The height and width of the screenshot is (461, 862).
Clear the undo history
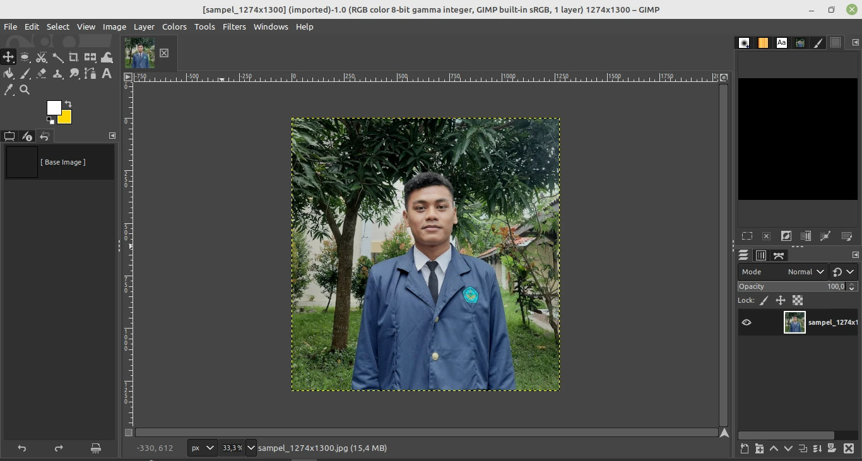click(x=96, y=448)
